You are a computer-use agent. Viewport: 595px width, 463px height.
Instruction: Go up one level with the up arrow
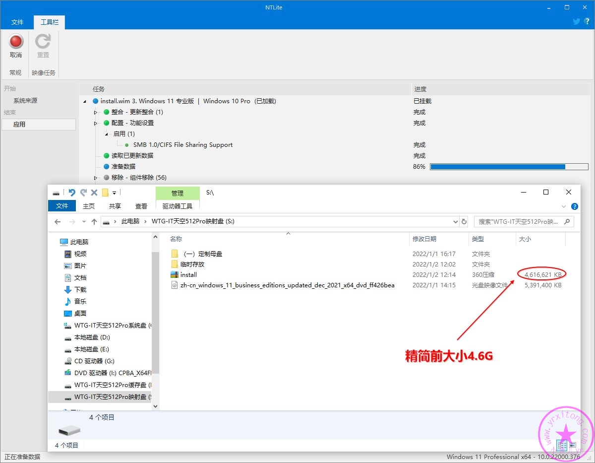(94, 222)
